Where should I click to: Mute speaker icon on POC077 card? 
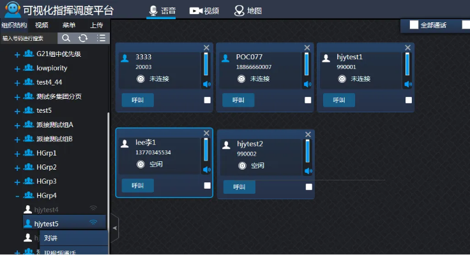307,84
